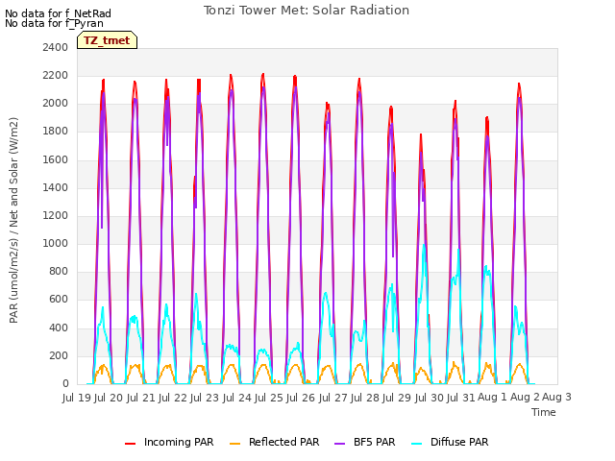Viewport: 615px width, 461px height.
Task: Click the Aug 2 x-axis date label
Action: click(526, 397)
